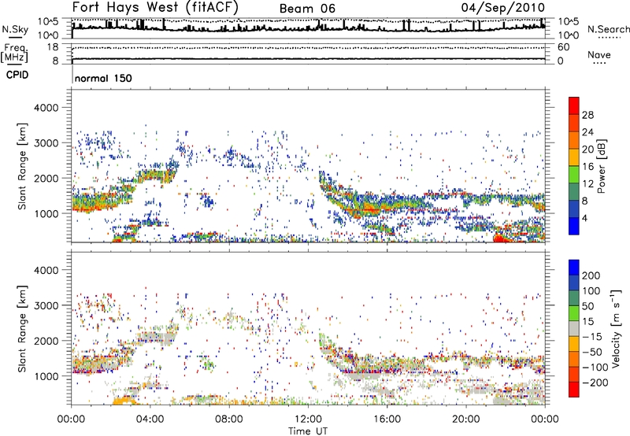Click the 'Freq. [MHz]' axis label
The height and width of the screenshot is (436, 630).
click(14, 53)
